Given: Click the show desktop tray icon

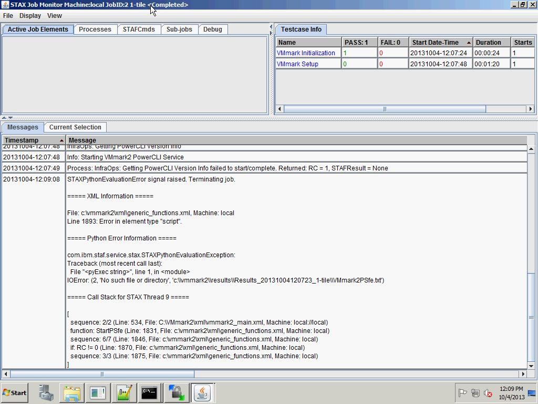Looking at the screenshot, I should [532, 392].
